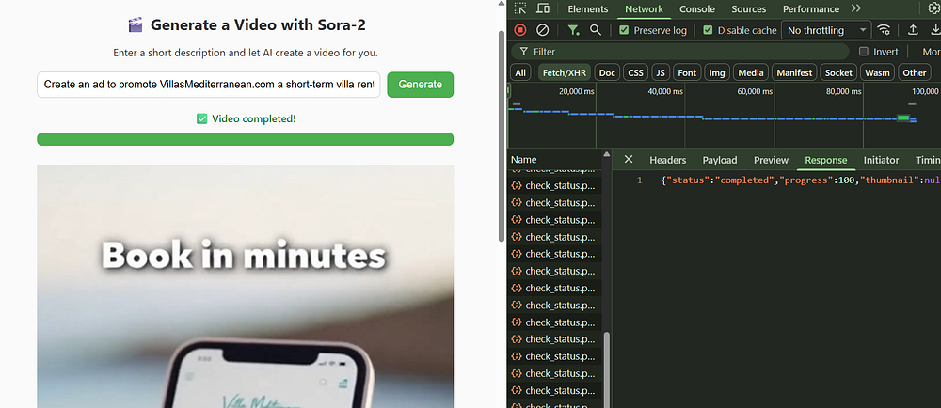
Task: Toggle the Fetch/XHR request filter
Action: pos(564,72)
